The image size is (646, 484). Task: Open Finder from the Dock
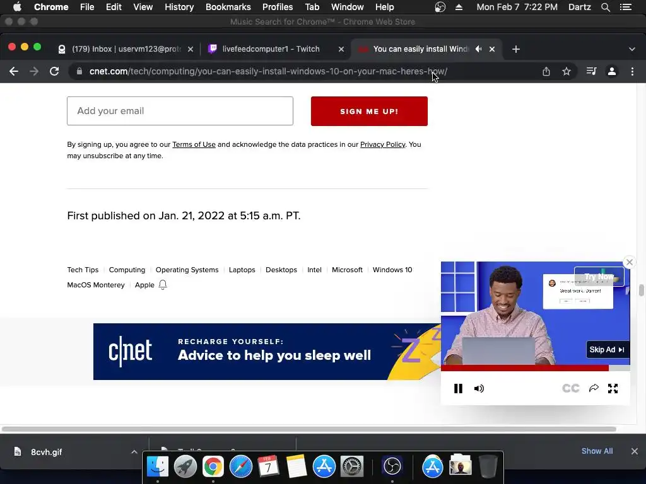pyautogui.click(x=157, y=466)
